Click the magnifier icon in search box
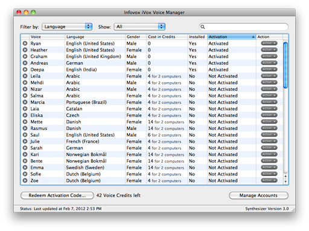 (203, 27)
